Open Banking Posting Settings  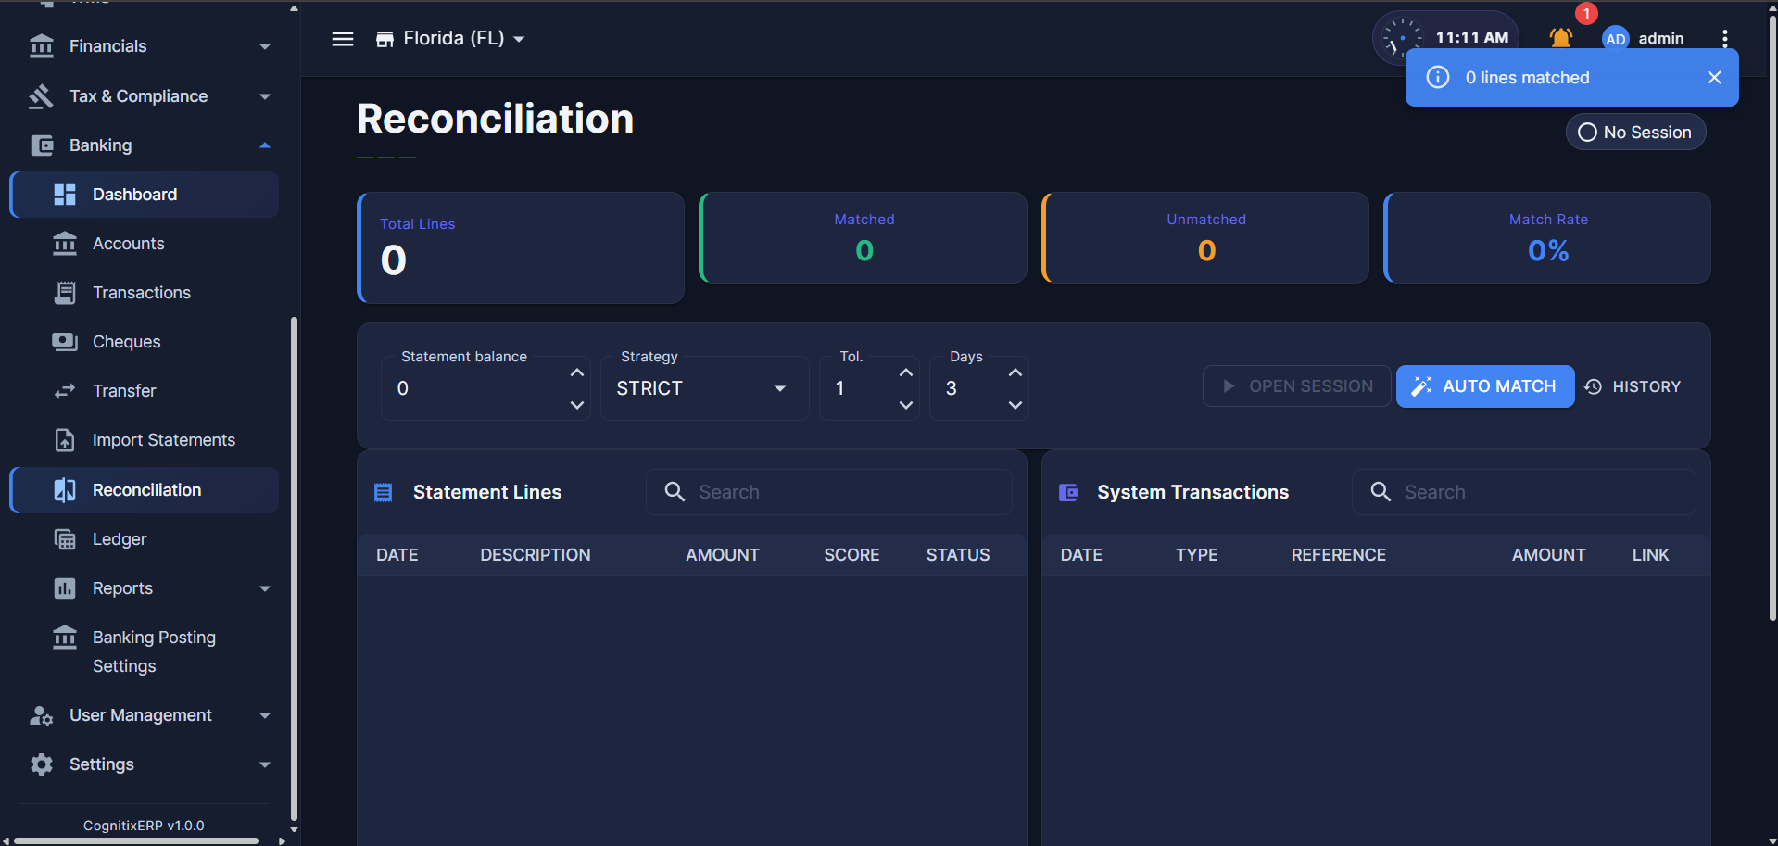click(145, 651)
